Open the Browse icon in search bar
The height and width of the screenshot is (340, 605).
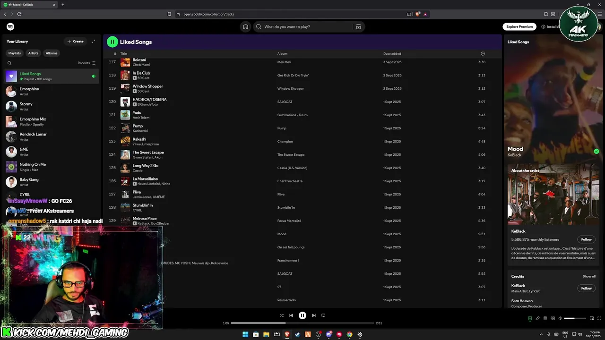click(358, 27)
